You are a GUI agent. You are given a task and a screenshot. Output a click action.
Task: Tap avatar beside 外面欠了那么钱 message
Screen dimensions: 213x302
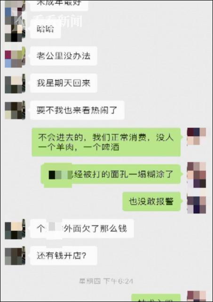(15, 230)
